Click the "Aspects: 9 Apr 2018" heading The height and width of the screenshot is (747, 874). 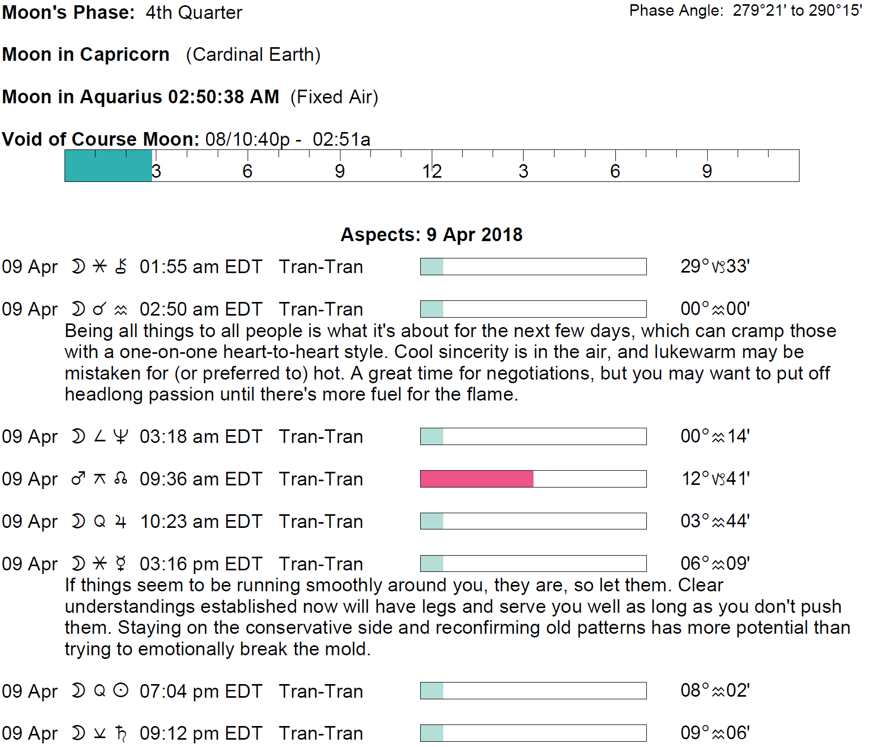431,234
